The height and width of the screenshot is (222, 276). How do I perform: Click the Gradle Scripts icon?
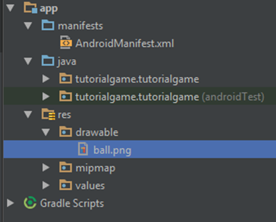pos(30,202)
